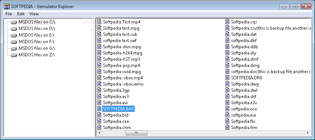Click the file icon of Softpedia-xvid.mpg
Viewport: 315px width, 140px height.
99,71
